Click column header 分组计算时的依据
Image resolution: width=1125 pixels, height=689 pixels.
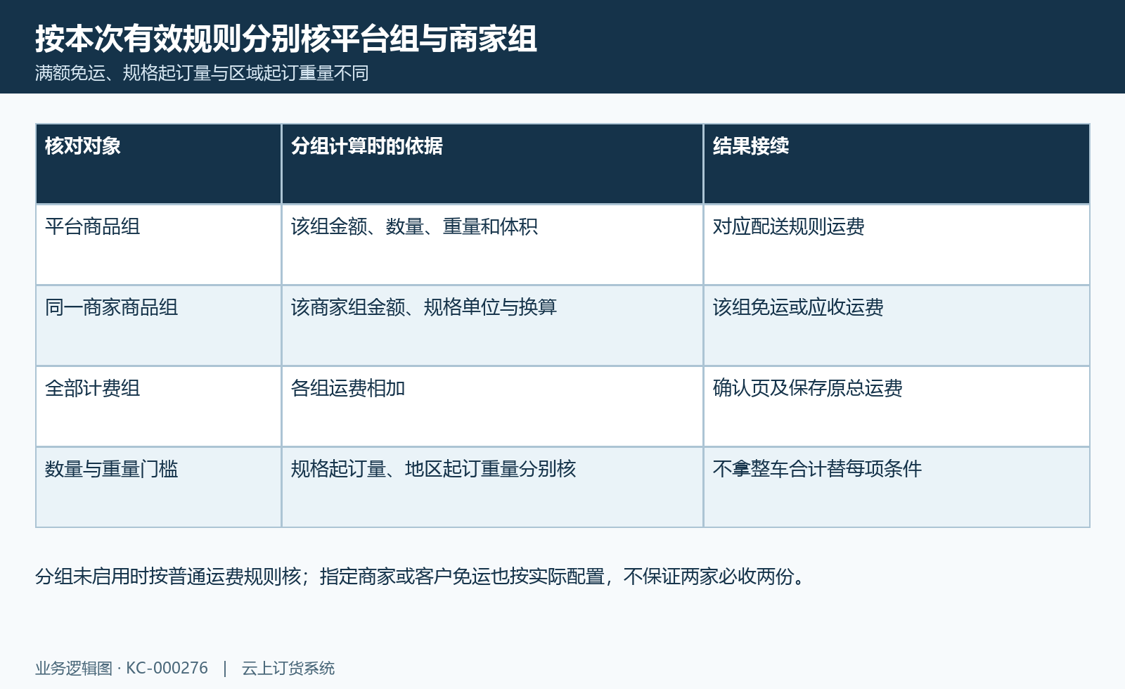pyautogui.click(x=492, y=164)
